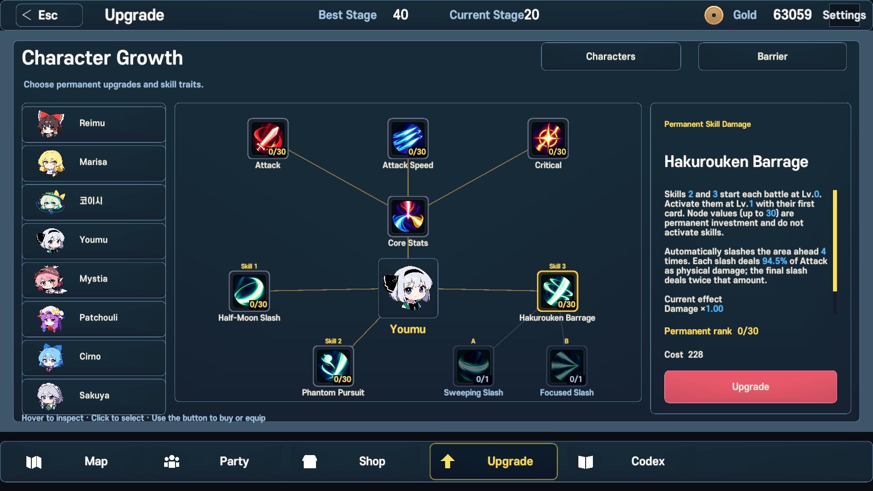Click the Permanent rank 0/30 text
This screenshot has height=491, width=873.
pyautogui.click(x=711, y=331)
